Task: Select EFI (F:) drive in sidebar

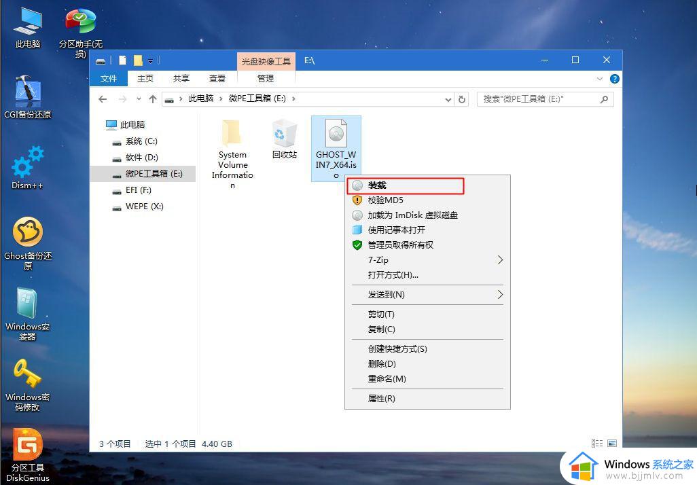Action: point(132,190)
